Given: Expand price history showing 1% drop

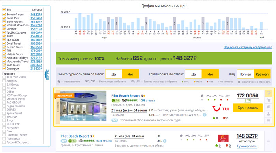Looking at the screenshot, I should click(x=248, y=101).
